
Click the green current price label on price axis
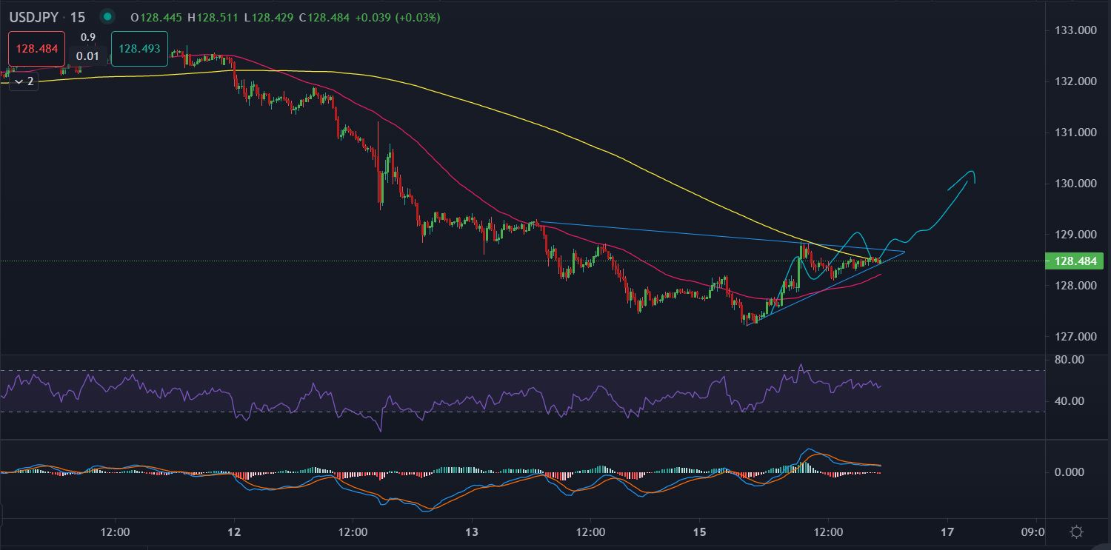[x=1074, y=261]
